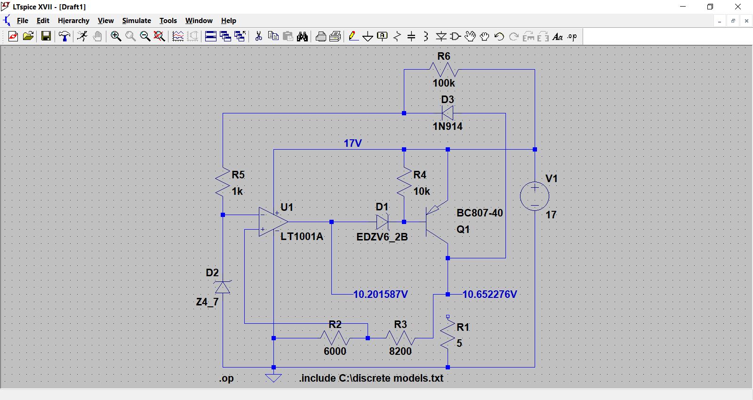The height and width of the screenshot is (400, 753).
Task: Print with the second printer icon
Action: (x=335, y=36)
